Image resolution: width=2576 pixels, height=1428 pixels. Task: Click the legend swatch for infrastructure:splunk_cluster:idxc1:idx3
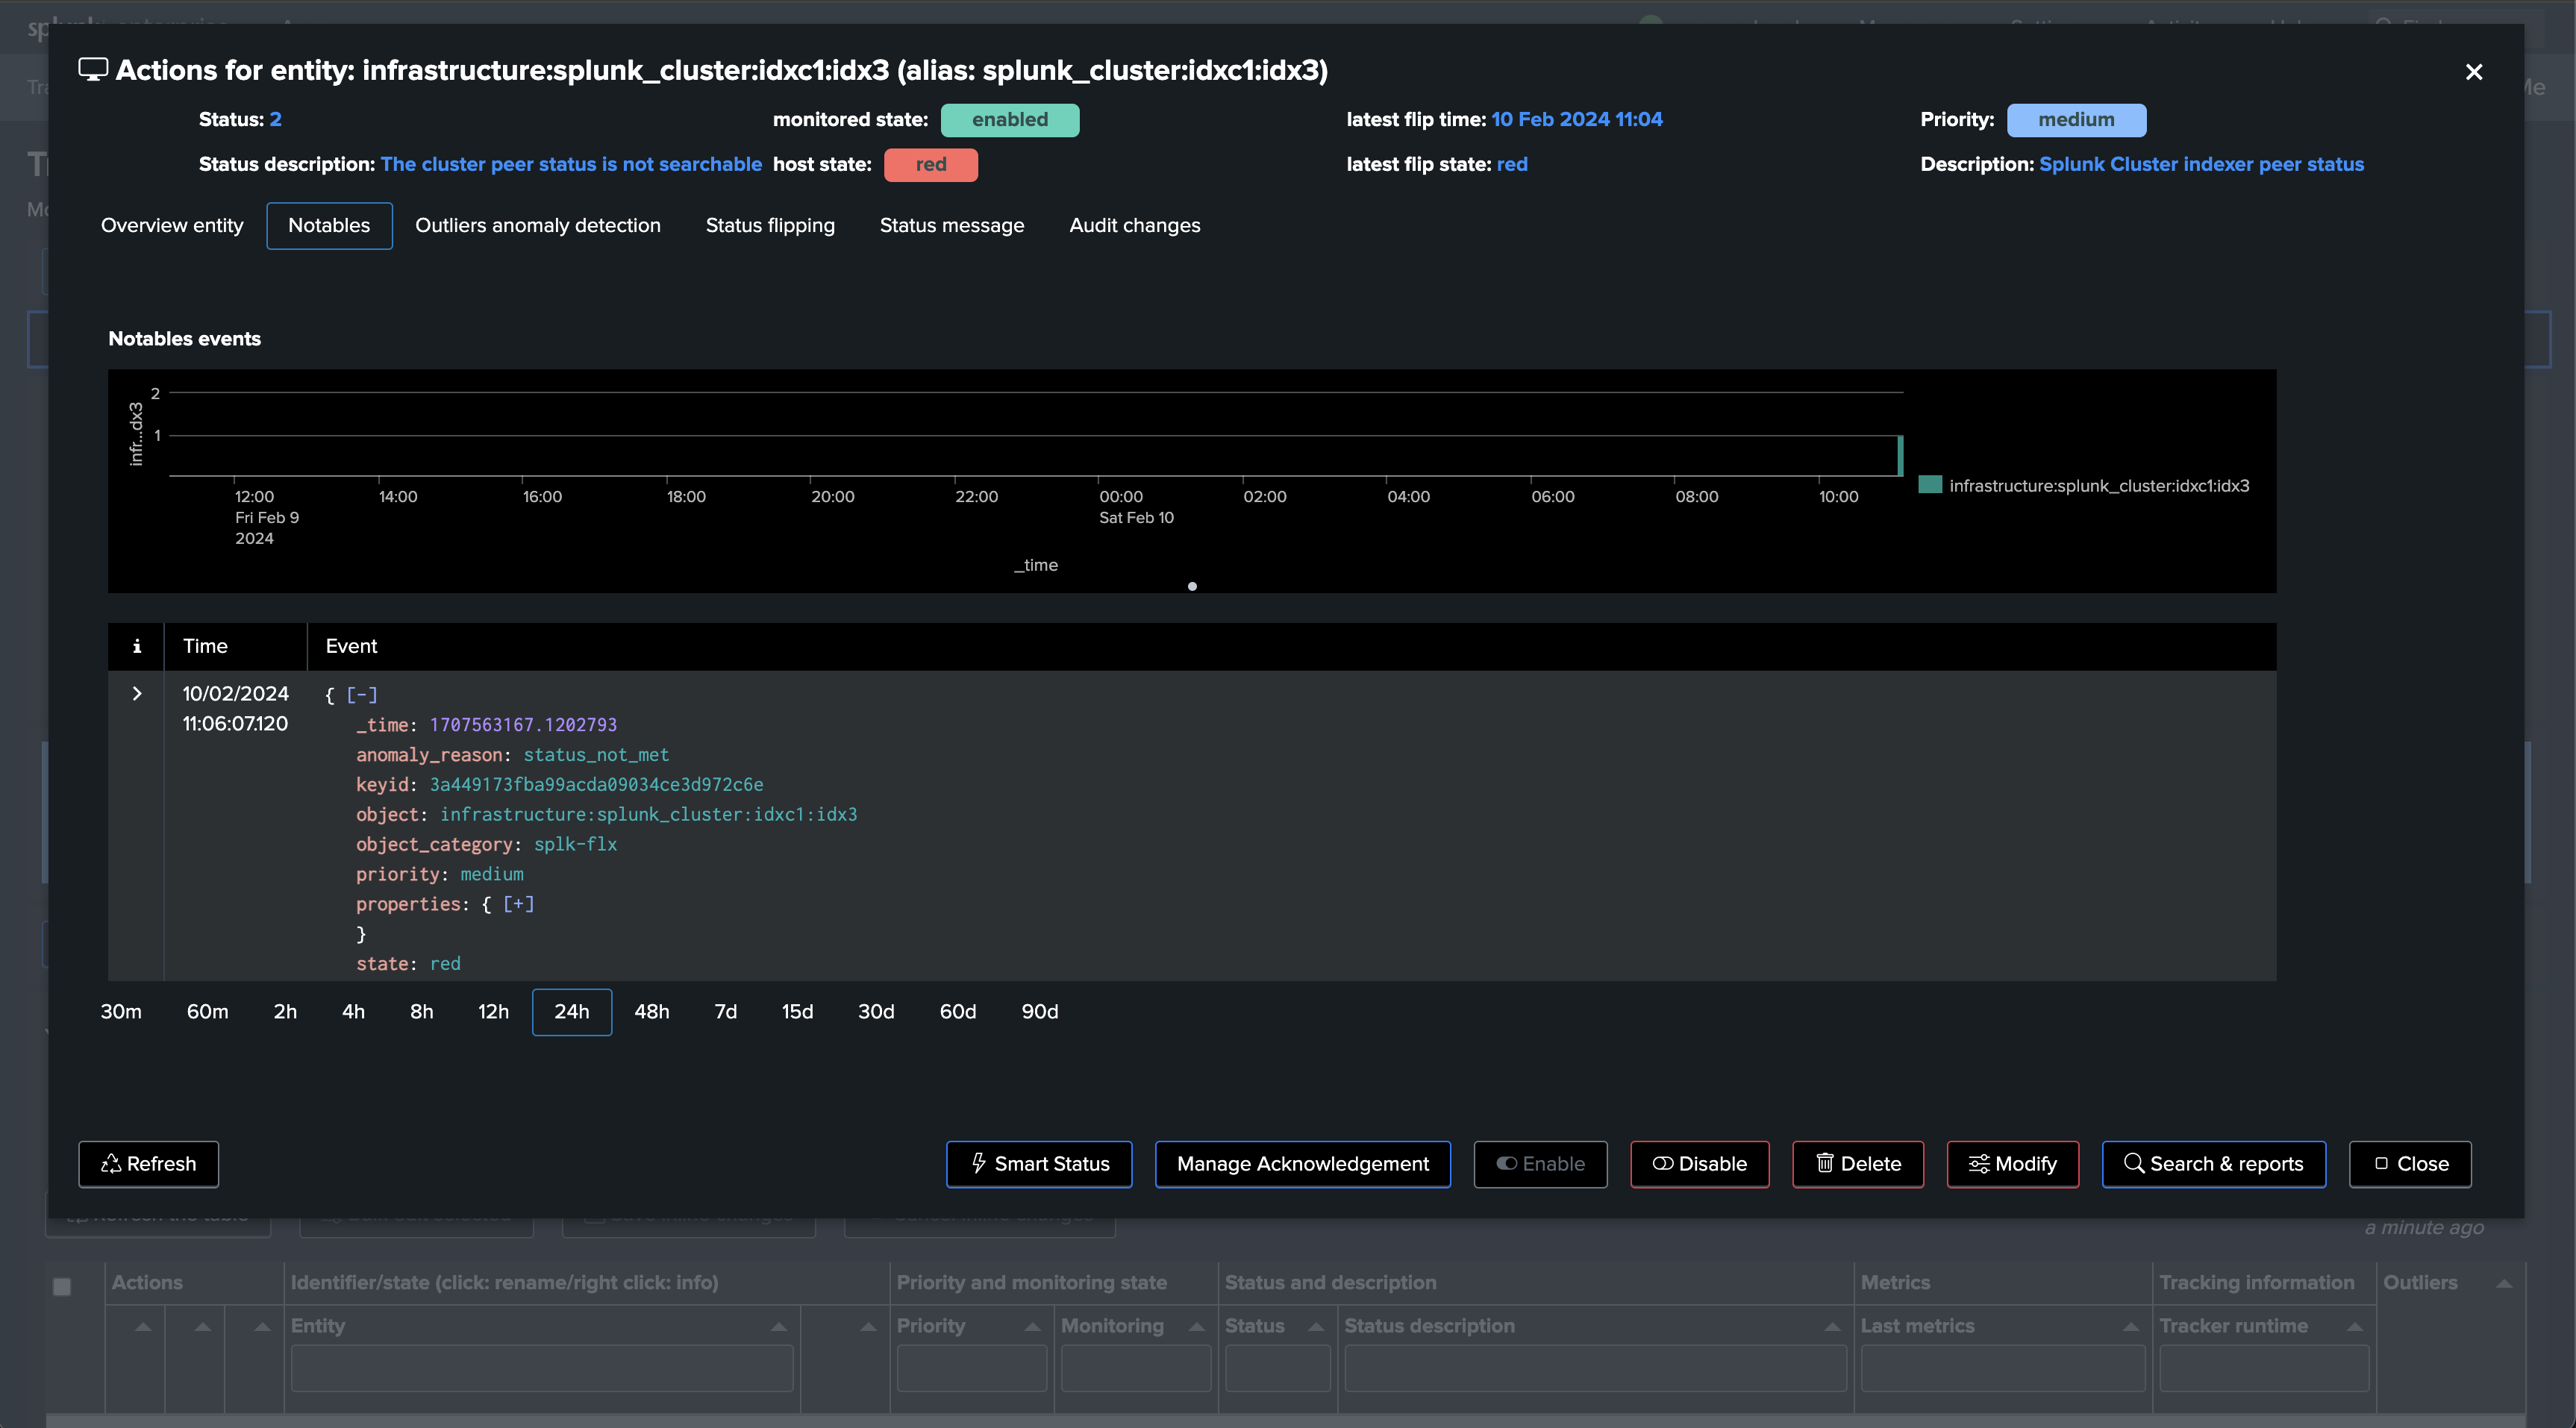pyautogui.click(x=1930, y=485)
